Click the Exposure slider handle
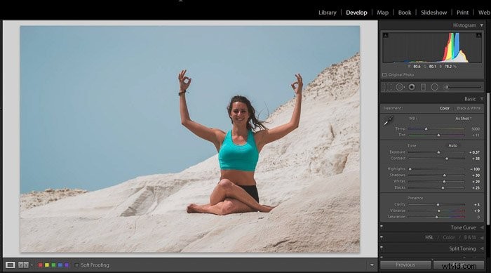 (x=438, y=152)
